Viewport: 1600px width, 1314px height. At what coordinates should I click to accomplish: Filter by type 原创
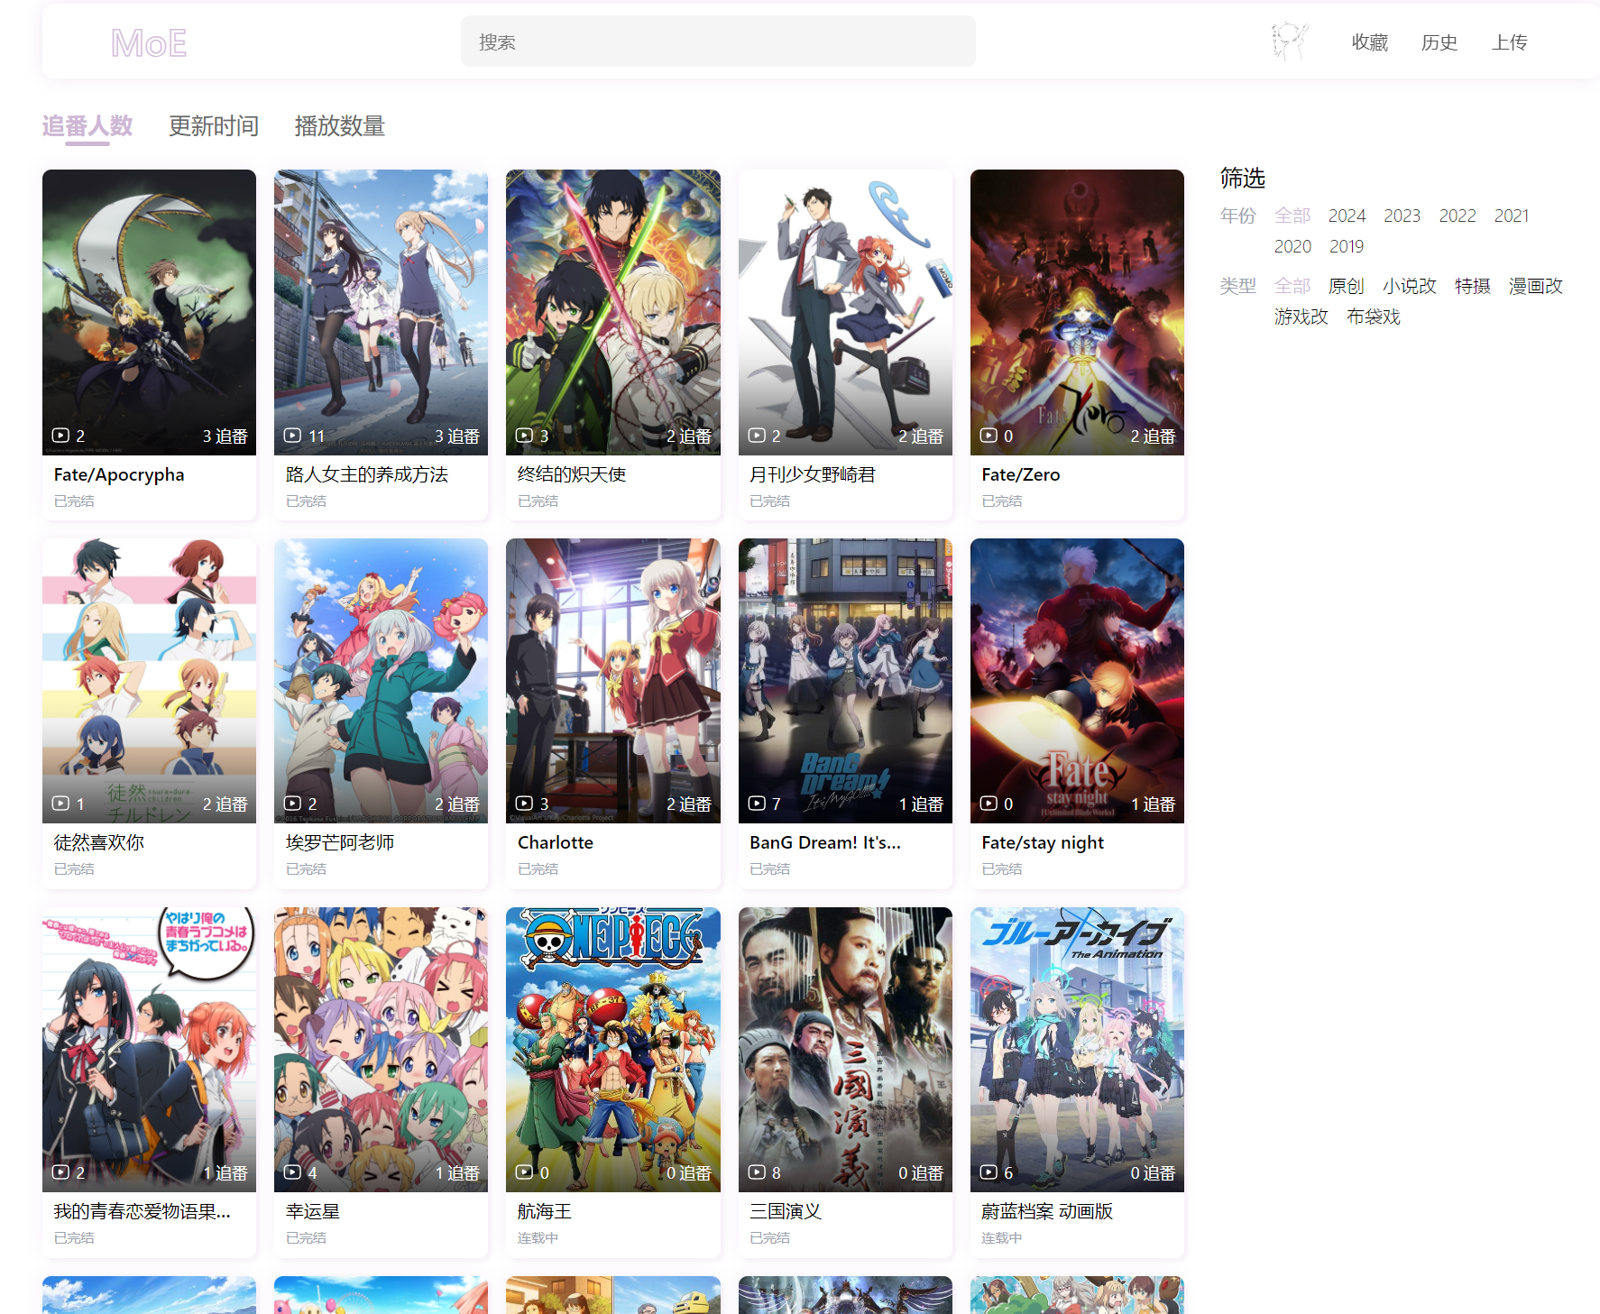[x=1347, y=286]
